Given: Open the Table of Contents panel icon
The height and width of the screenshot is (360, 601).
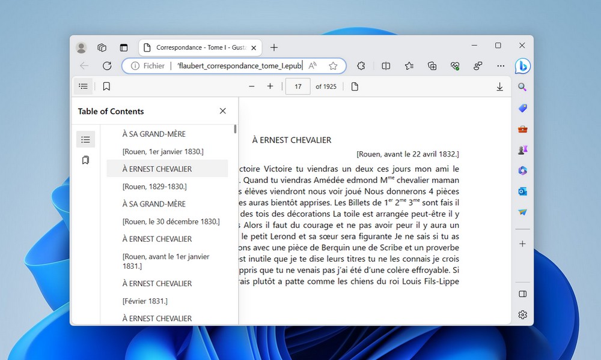Looking at the screenshot, I should pyautogui.click(x=84, y=86).
